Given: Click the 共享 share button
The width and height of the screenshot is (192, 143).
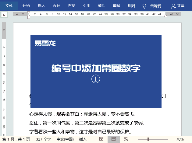Looking at the screenshot, I should point(178,6).
